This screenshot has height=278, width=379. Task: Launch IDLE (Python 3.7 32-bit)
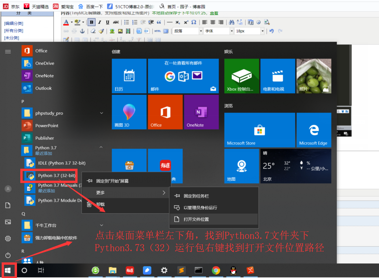[56, 163]
